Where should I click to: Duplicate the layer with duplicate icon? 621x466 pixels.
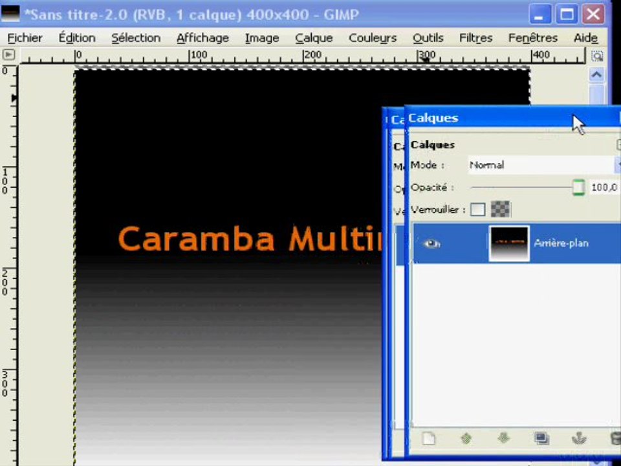coord(541,438)
